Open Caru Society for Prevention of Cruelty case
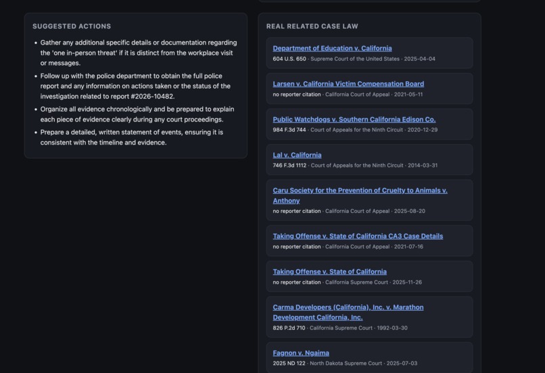Screen dimensions: 545x373 click(x=360, y=195)
